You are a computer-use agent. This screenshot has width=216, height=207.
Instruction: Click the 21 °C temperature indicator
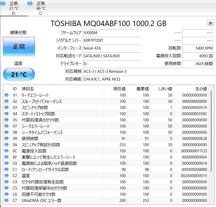[19, 75]
